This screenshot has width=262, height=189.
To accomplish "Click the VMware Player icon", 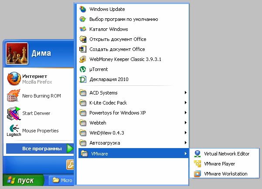I will [197, 164].
